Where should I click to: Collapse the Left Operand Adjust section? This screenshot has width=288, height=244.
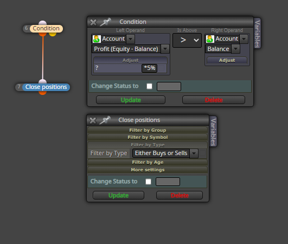[130, 60]
